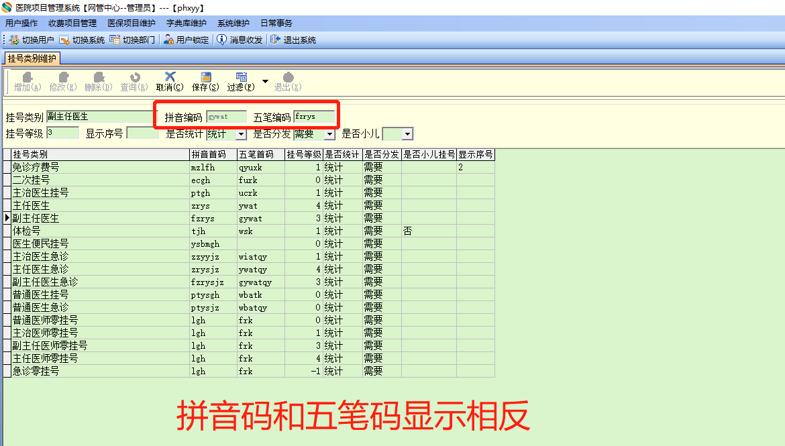The height and width of the screenshot is (446, 785).
Task: Click the 五笔编码 input field
Action: click(x=314, y=117)
